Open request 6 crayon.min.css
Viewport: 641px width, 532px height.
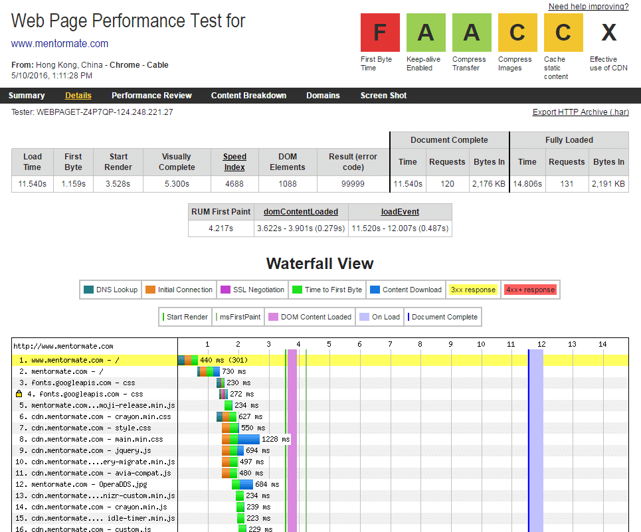click(95, 417)
